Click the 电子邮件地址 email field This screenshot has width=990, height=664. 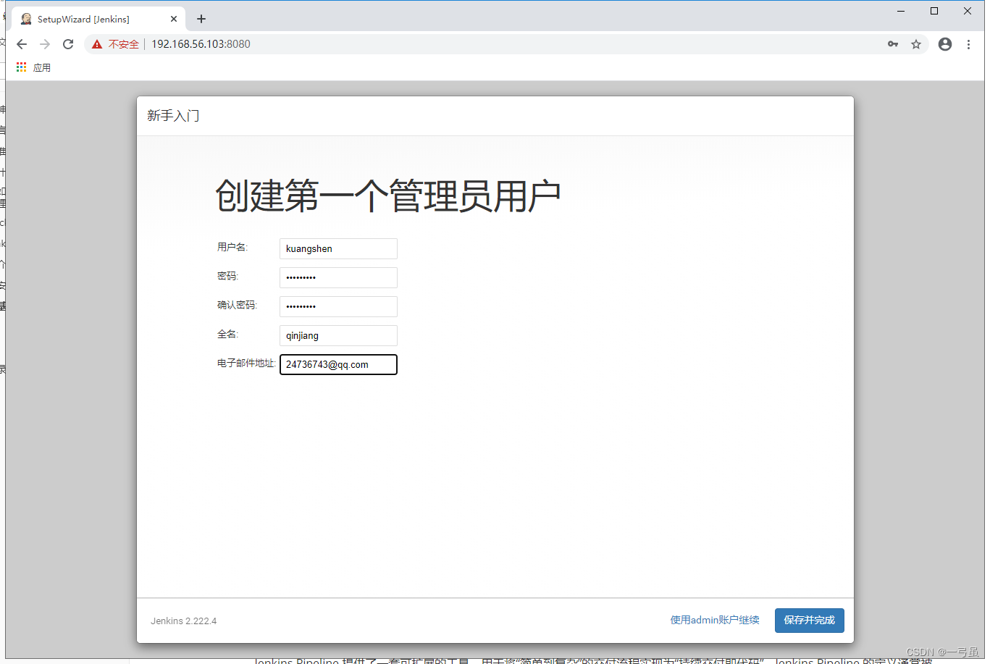coord(338,364)
